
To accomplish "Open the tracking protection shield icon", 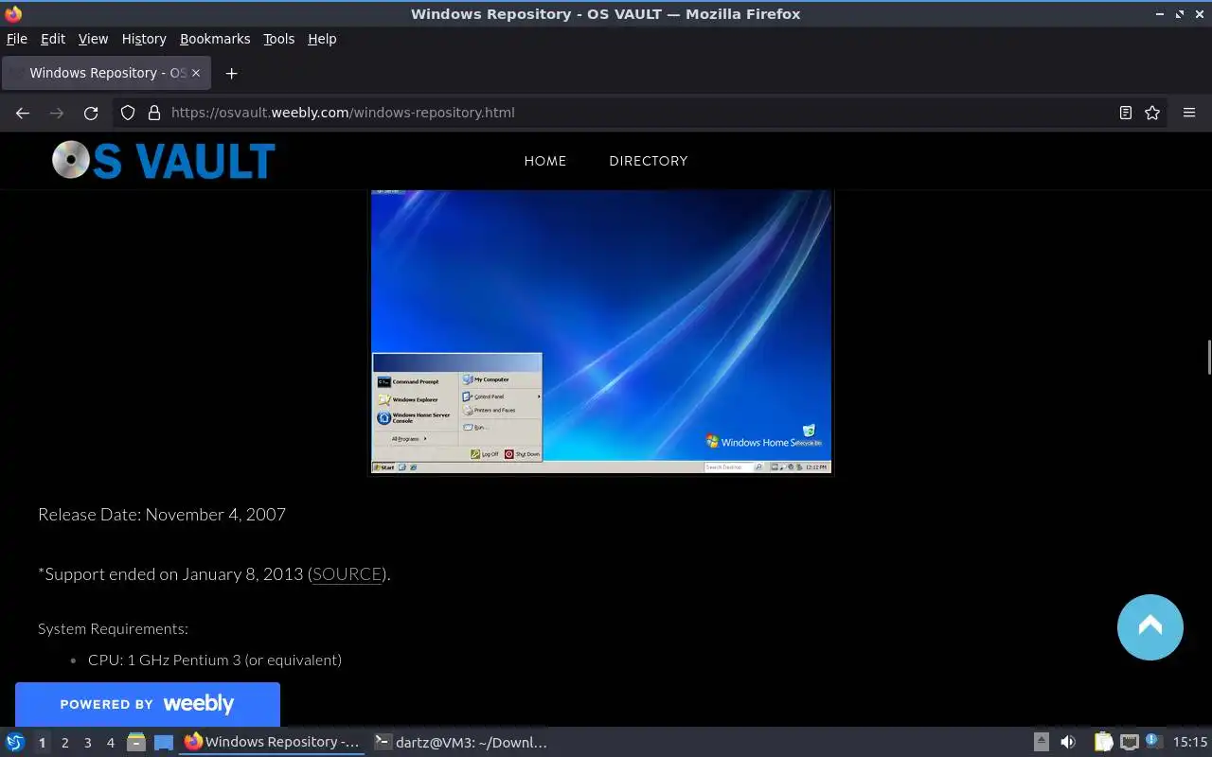I will (128, 113).
